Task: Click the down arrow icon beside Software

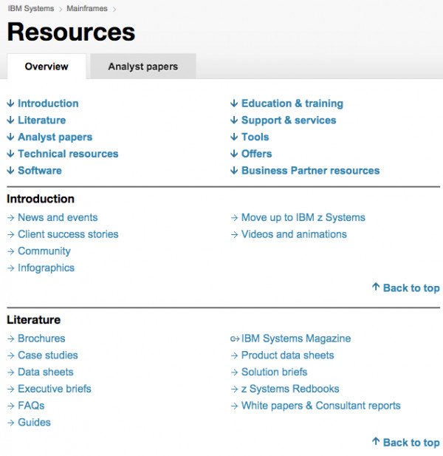Action: click(11, 171)
